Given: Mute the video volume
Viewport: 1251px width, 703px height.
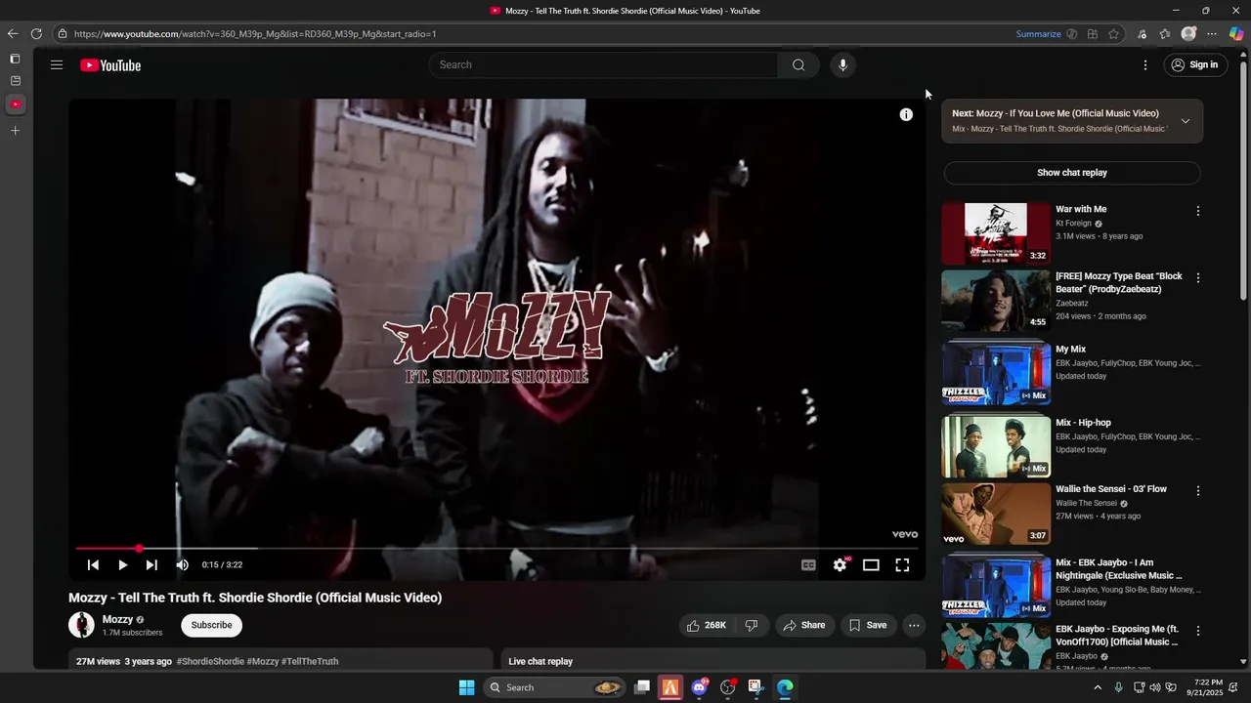Looking at the screenshot, I should coord(182,564).
